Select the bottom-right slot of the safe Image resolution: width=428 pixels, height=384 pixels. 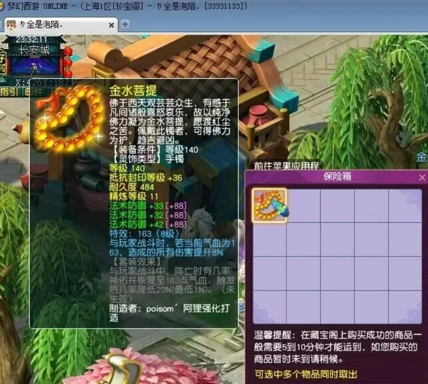pyautogui.click(x=405, y=307)
